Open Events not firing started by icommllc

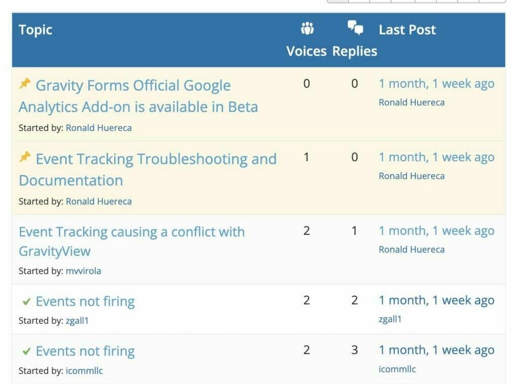click(x=84, y=351)
